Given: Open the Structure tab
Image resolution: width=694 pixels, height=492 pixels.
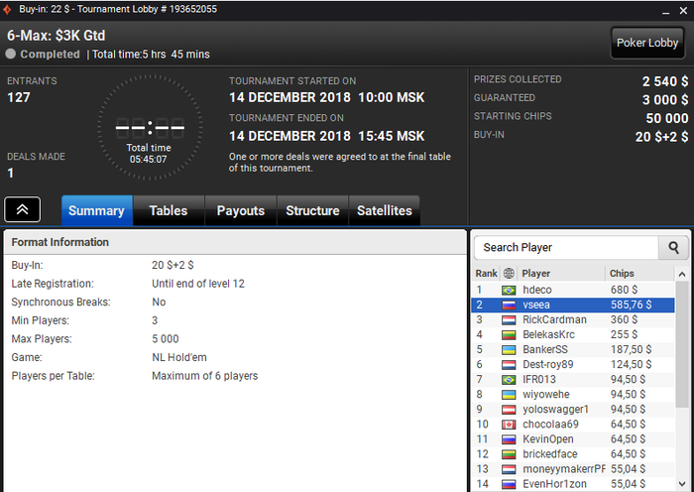Looking at the screenshot, I should pos(312,211).
